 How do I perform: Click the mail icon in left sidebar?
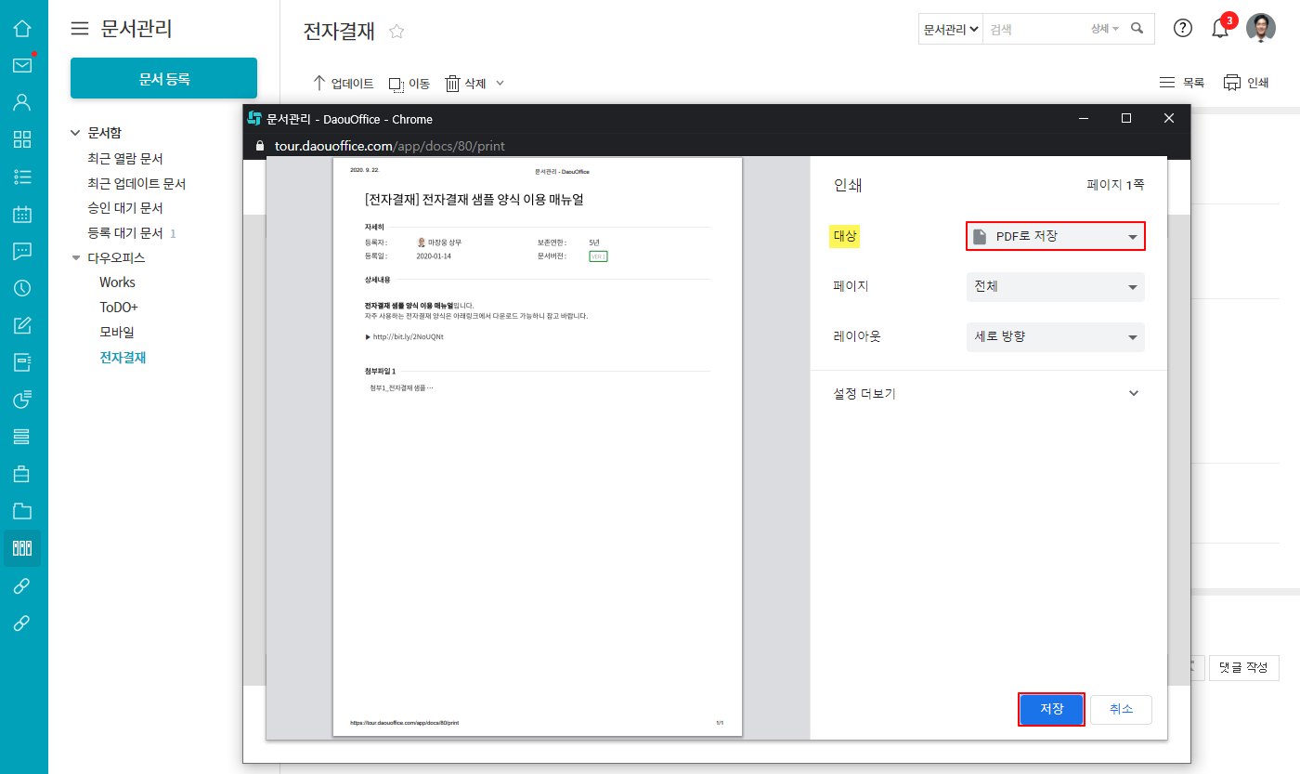pos(22,65)
